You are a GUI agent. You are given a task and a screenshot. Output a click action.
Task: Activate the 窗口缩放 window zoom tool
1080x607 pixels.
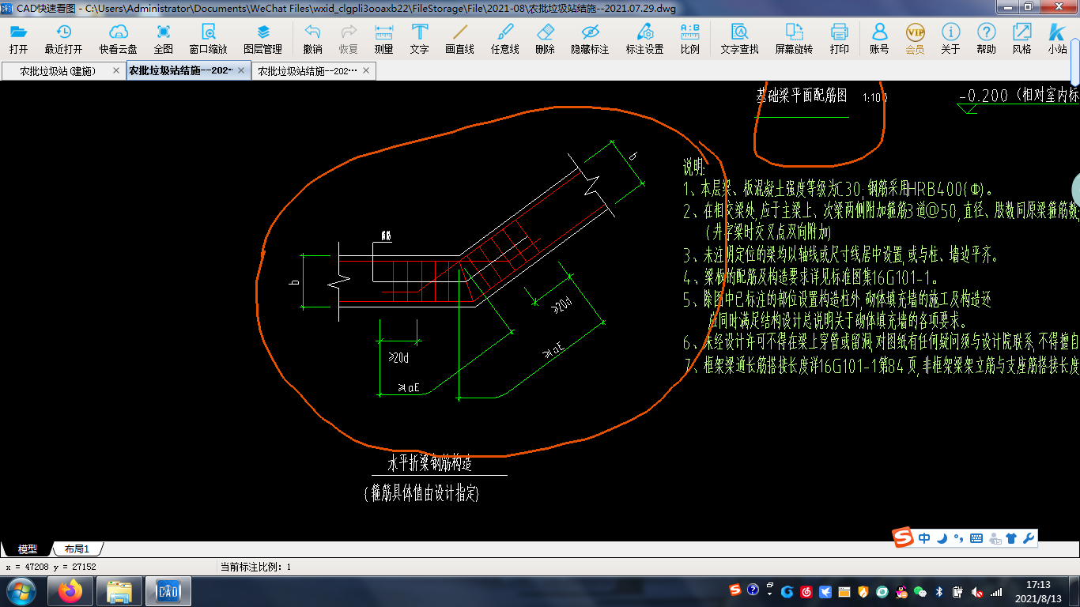(208, 39)
